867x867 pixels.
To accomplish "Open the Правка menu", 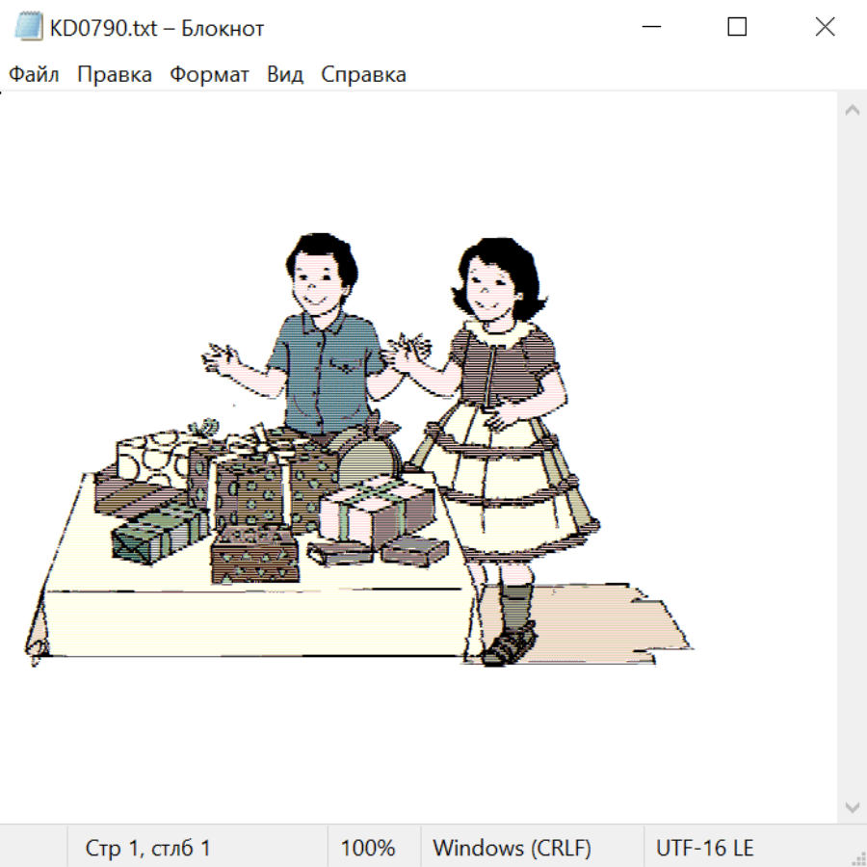I will point(115,75).
